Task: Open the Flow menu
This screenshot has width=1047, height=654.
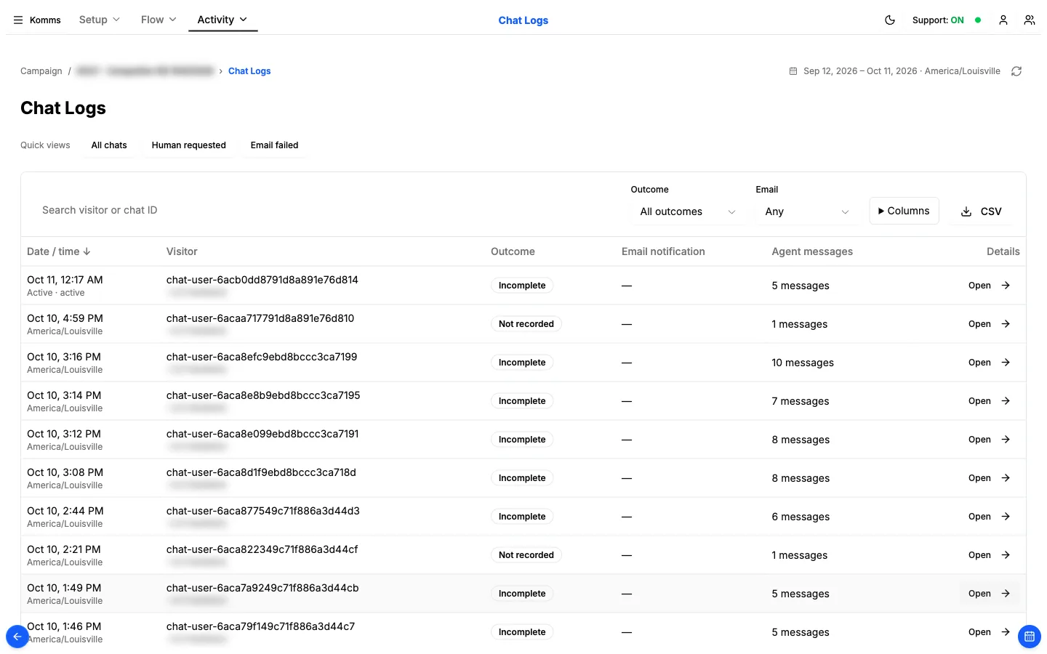Action: pyautogui.click(x=159, y=20)
